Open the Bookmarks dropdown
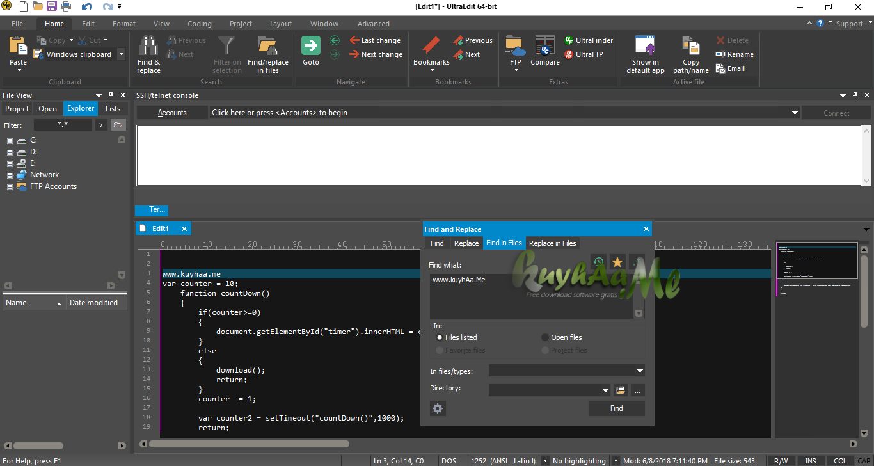 pyautogui.click(x=432, y=70)
